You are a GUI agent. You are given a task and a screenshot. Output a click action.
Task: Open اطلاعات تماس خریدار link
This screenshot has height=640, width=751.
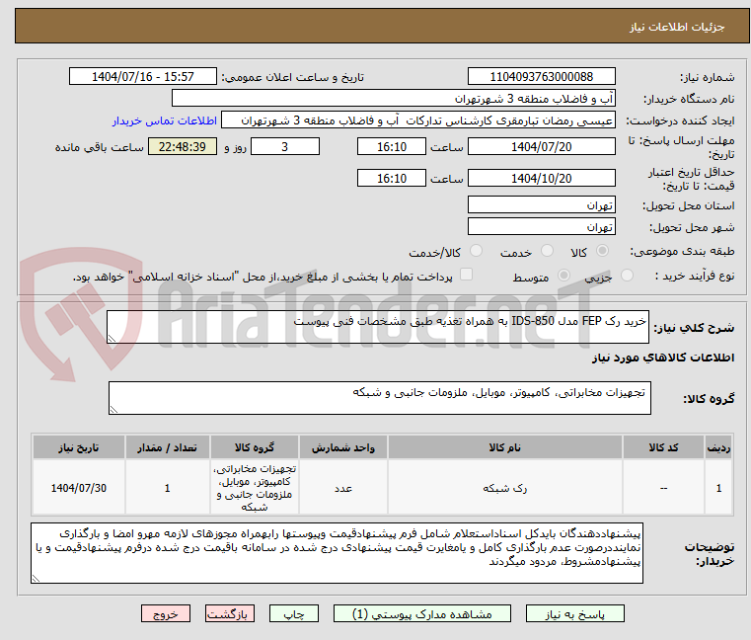(x=165, y=120)
